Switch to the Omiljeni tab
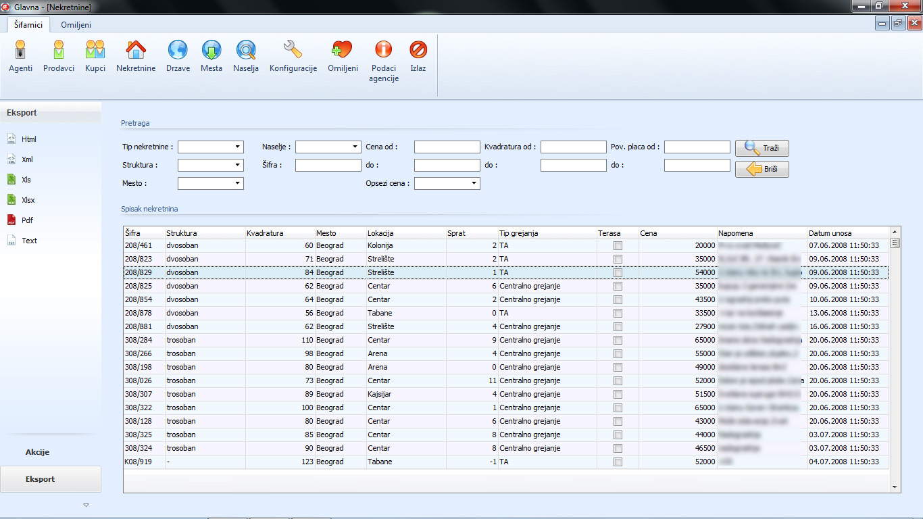 [x=76, y=25]
